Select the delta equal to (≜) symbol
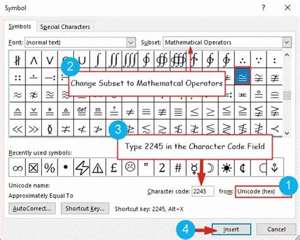This screenshot has width=300, height=240. (x=66, y=111)
